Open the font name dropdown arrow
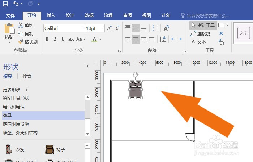The height and width of the screenshot is (162, 253). click(x=82, y=28)
